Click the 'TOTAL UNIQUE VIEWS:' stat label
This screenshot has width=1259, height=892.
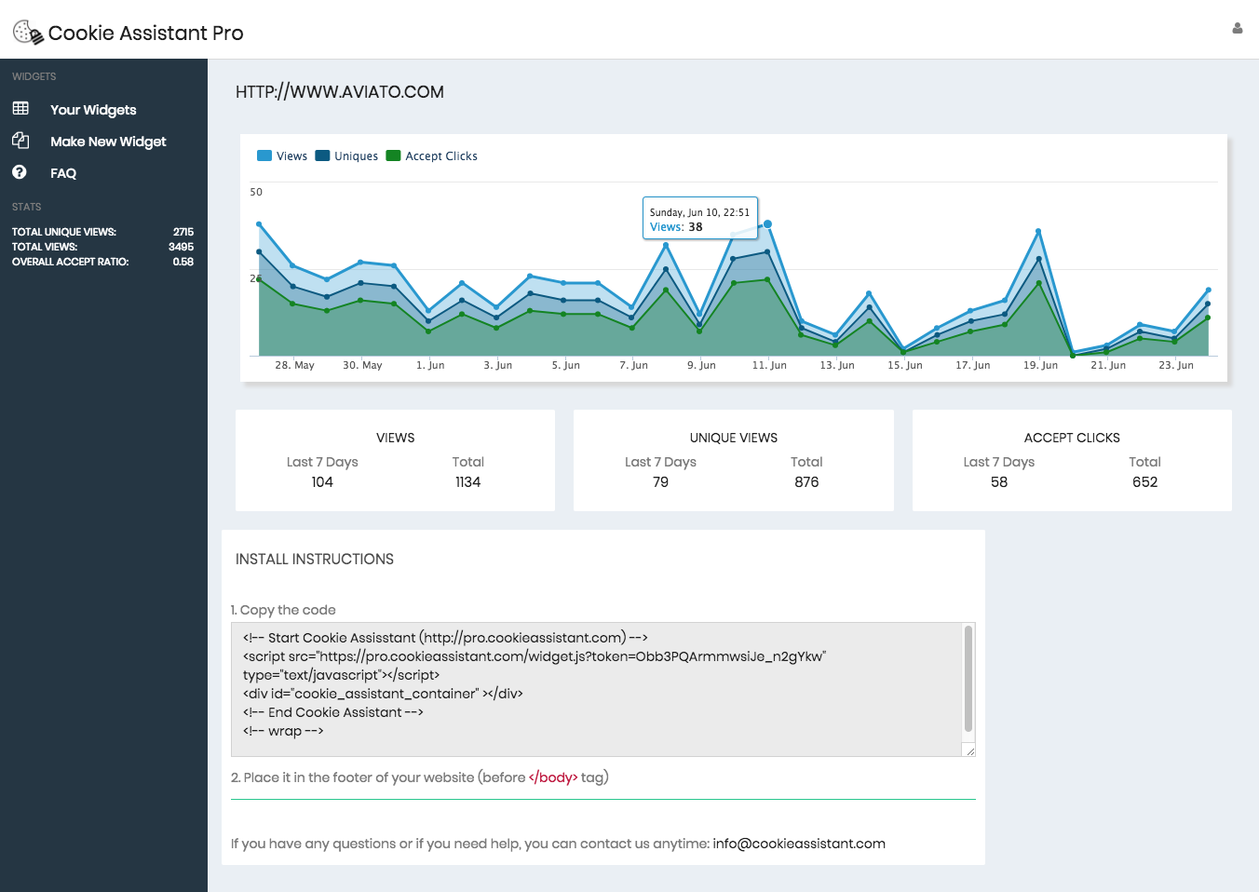point(64,232)
